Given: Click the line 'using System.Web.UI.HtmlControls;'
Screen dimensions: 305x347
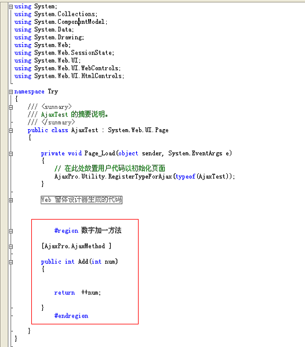Looking at the screenshot, I should 69,76.
